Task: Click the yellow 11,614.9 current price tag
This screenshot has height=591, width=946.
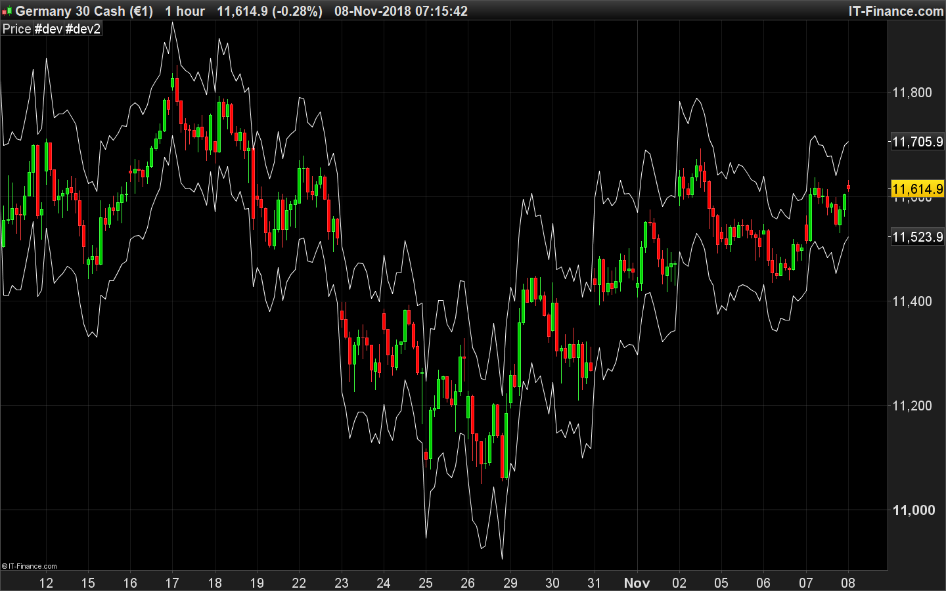Action: pos(917,189)
